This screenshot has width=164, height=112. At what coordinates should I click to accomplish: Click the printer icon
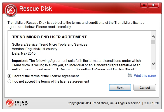(130, 75)
